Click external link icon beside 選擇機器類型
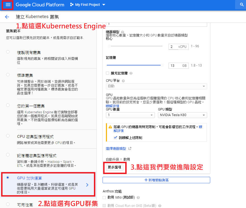 pos(130,148)
